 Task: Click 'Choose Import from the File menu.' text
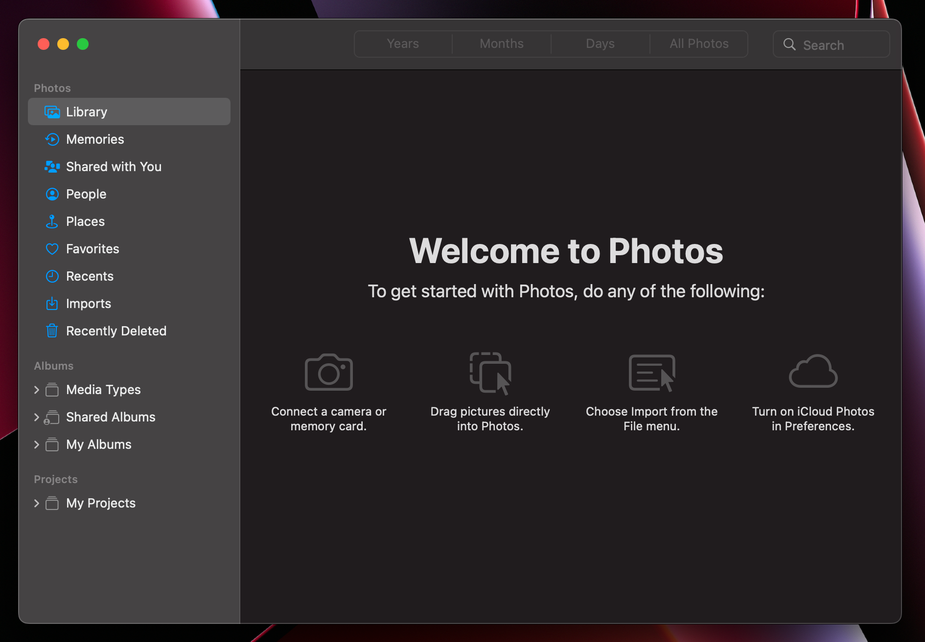click(x=652, y=419)
